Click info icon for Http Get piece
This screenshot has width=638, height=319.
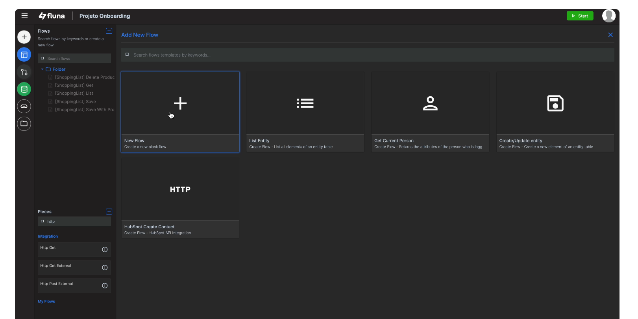(x=105, y=249)
